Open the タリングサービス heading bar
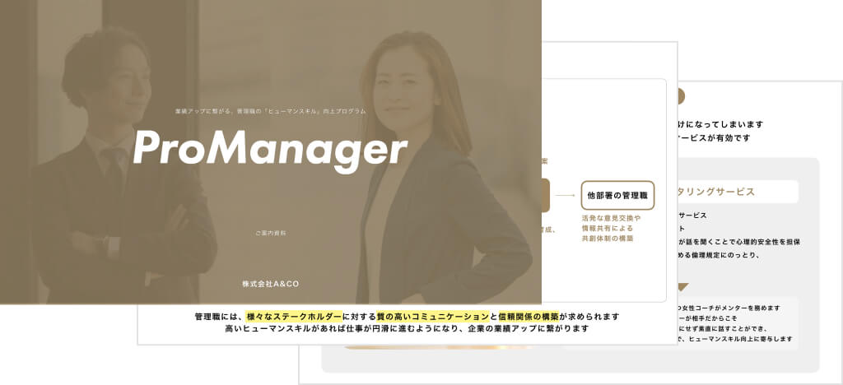 (735, 192)
